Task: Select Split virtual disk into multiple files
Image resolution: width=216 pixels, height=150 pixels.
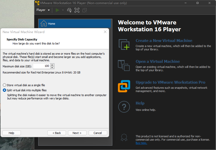Action: coord(25,90)
